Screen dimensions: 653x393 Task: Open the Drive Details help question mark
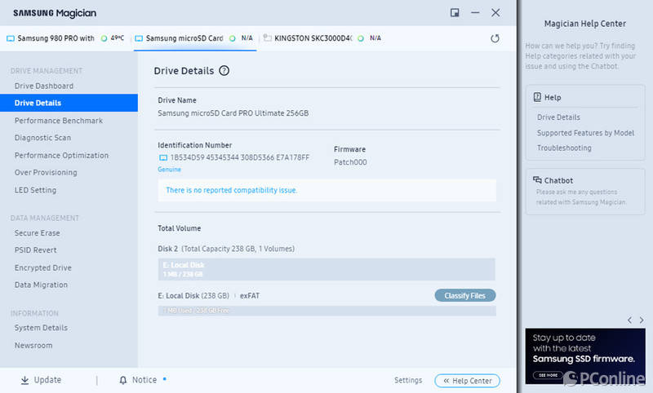pyautogui.click(x=224, y=71)
